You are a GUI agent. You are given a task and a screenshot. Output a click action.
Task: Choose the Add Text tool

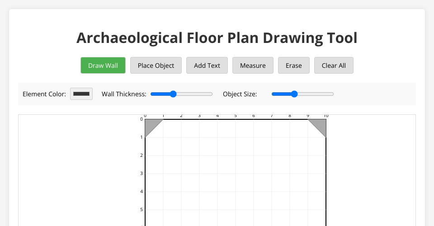pos(207,66)
